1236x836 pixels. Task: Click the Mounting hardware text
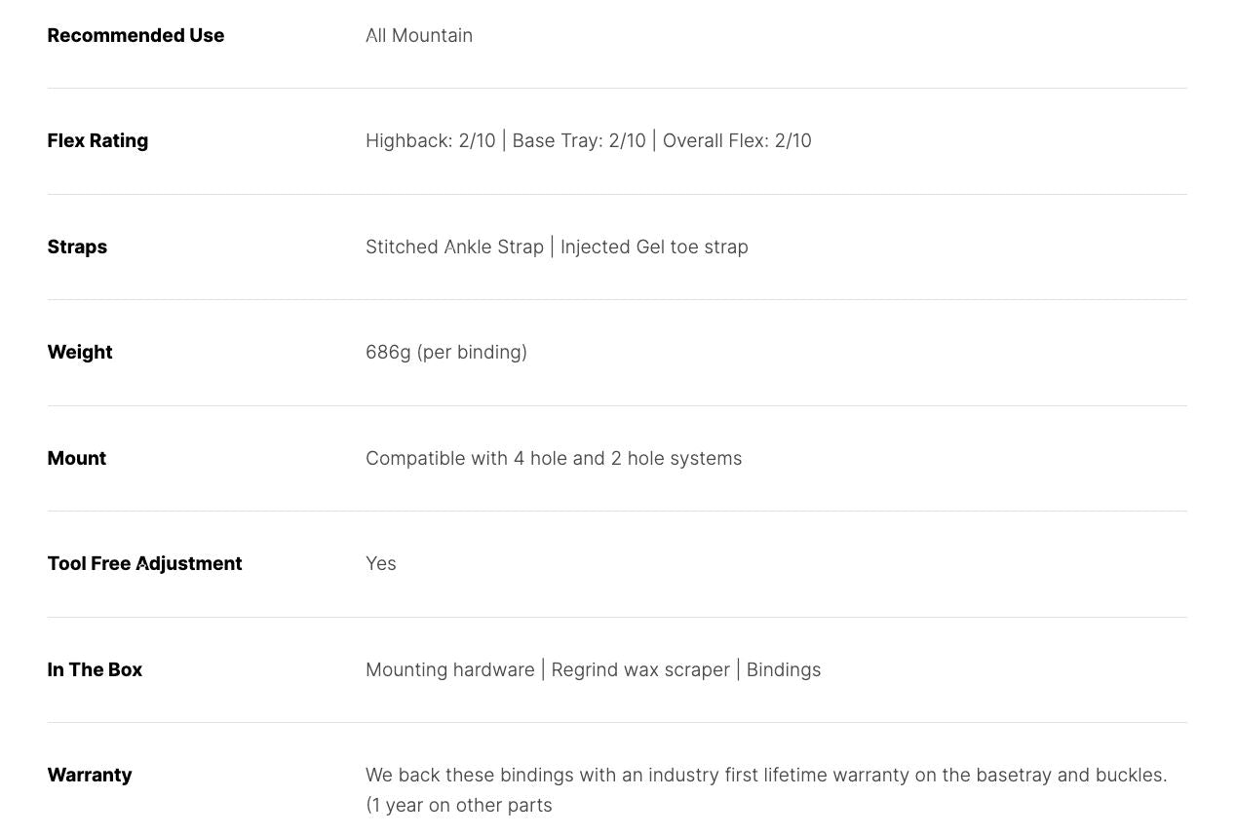pos(449,669)
